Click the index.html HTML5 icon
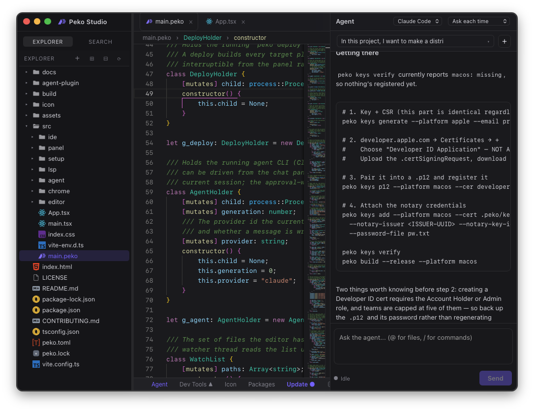 tap(36, 267)
